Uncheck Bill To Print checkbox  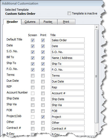pyautogui.click(x=43, y=58)
